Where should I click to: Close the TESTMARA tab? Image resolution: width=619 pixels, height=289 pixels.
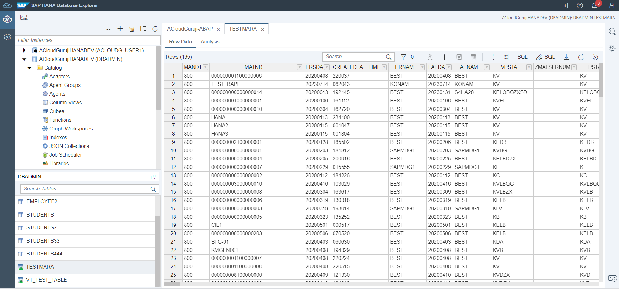click(263, 29)
